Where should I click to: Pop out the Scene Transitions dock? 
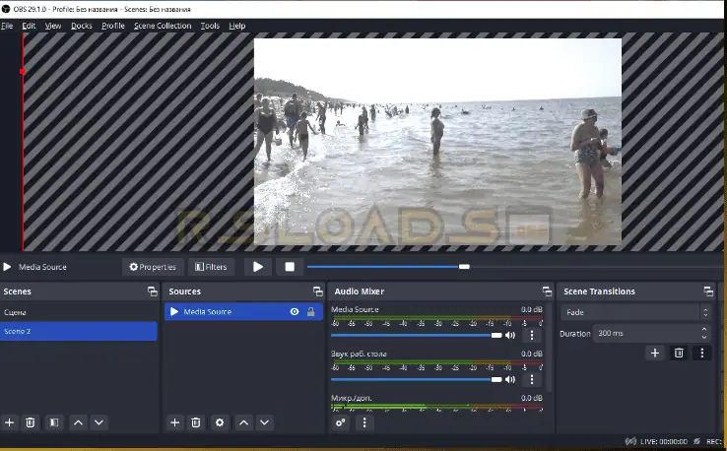(x=708, y=291)
